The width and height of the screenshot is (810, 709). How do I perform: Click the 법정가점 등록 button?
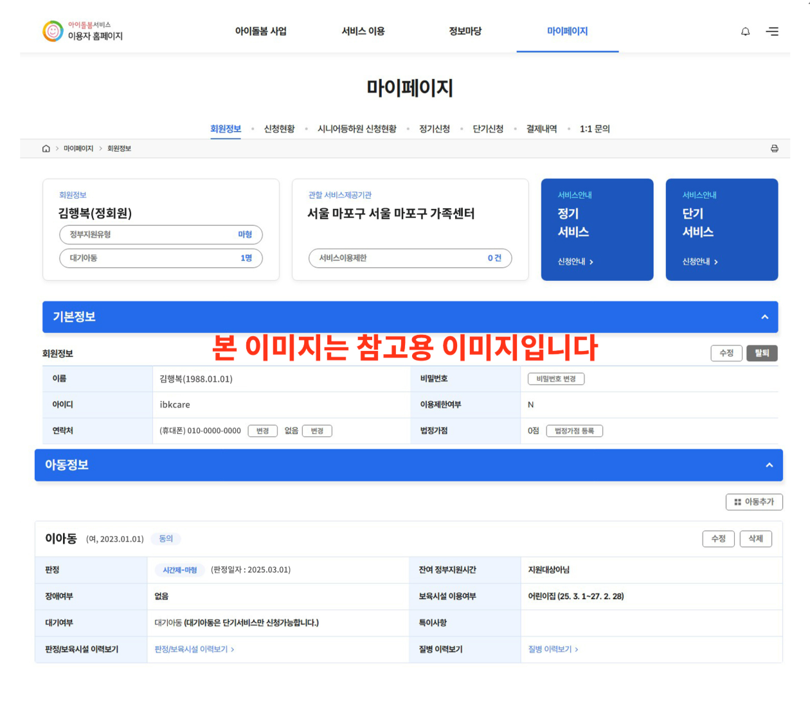point(575,431)
